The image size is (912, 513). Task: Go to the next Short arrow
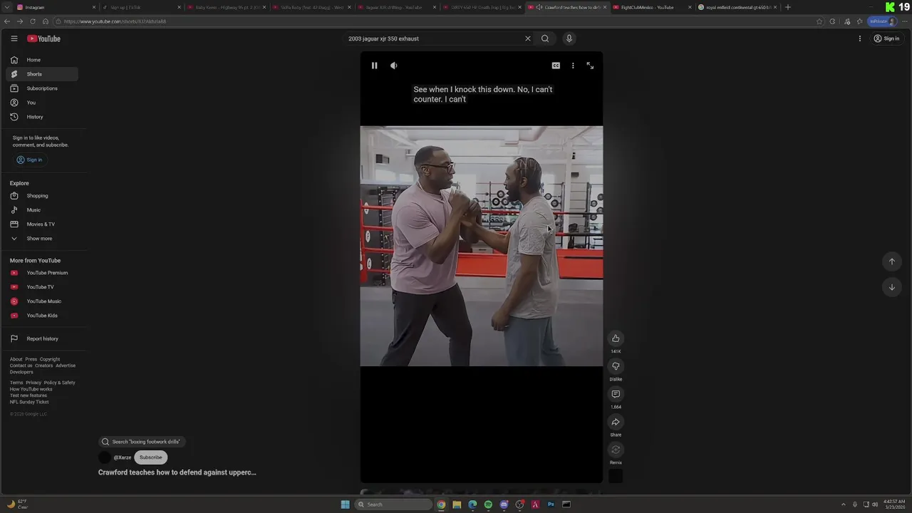coord(891,287)
